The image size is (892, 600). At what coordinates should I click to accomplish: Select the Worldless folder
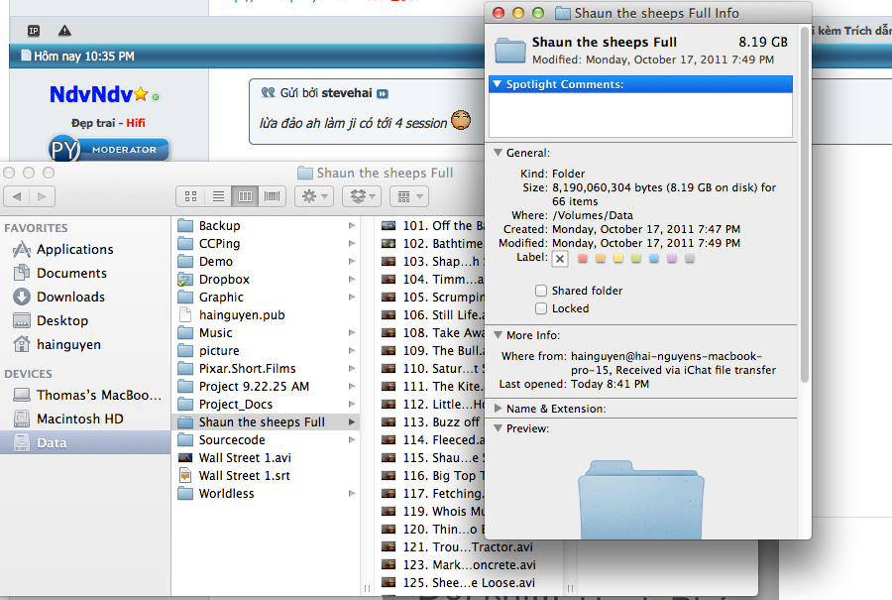pos(267,494)
